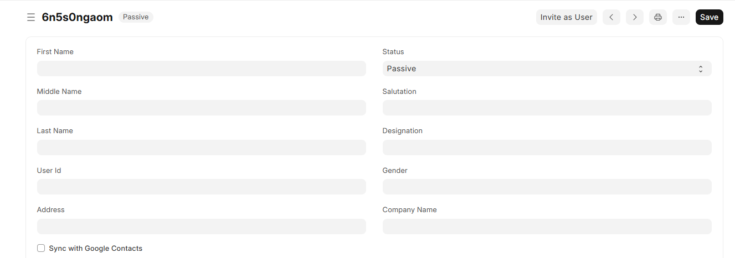Viewport: 735px width, 258px height.
Task: Focus the First Name input field
Action: 201,69
